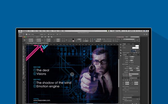The width and height of the screenshot is (168, 104).
Task: Click the GPU performance rocket icon
Action: [52, 37]
